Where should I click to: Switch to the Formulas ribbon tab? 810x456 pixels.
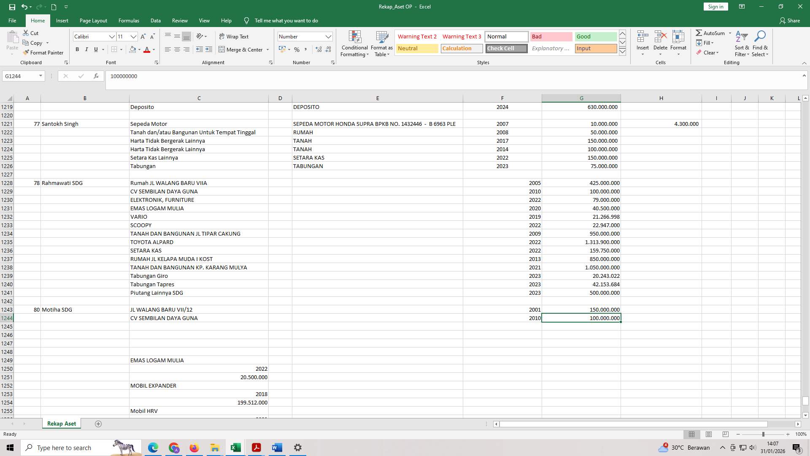tap(129, 20)
